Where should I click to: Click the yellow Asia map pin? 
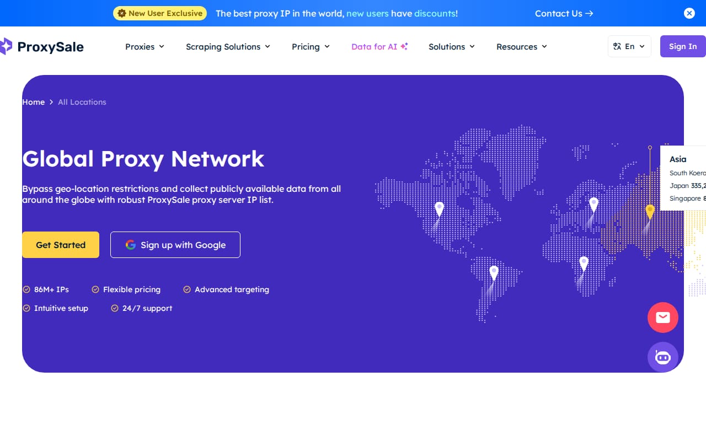(x=650, y=212)
